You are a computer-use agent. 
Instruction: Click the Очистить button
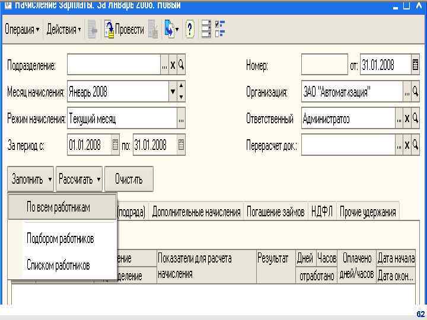point(129,179)
